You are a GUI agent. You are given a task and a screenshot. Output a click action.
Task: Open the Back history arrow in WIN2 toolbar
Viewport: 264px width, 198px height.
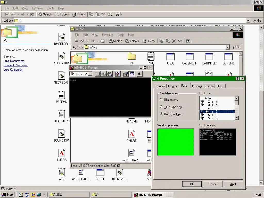point(88,41)
